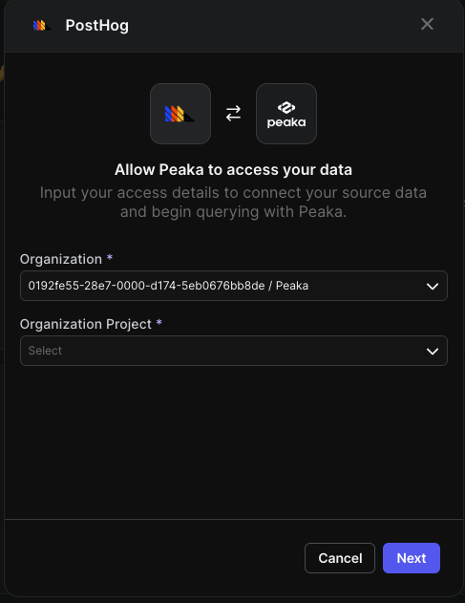465x603 pixels.
Task: Click the Organization field label
Action: tap(61, 260)
